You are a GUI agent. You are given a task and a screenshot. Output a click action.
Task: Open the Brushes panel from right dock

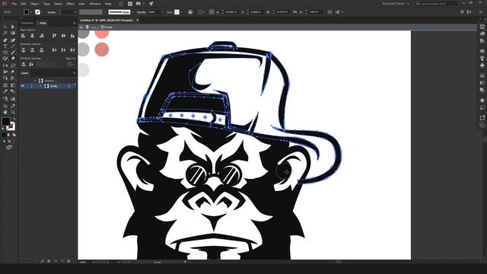482,58
